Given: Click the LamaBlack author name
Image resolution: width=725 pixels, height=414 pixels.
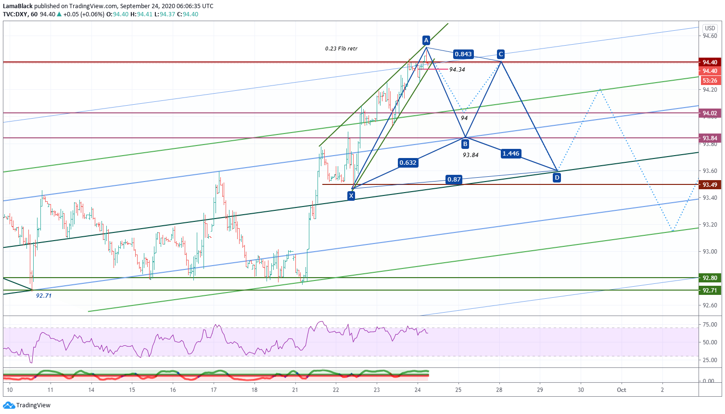Looking at the screenshot, I should click(x=18, y=6).
